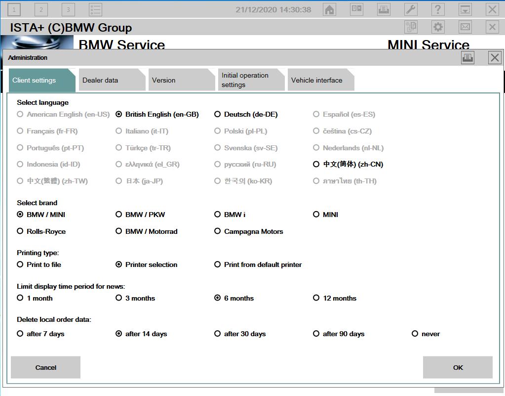The width and height of the screenshot is (505, 396).
Task: Click the MINI Service heading
Action: tap(428, 44)
